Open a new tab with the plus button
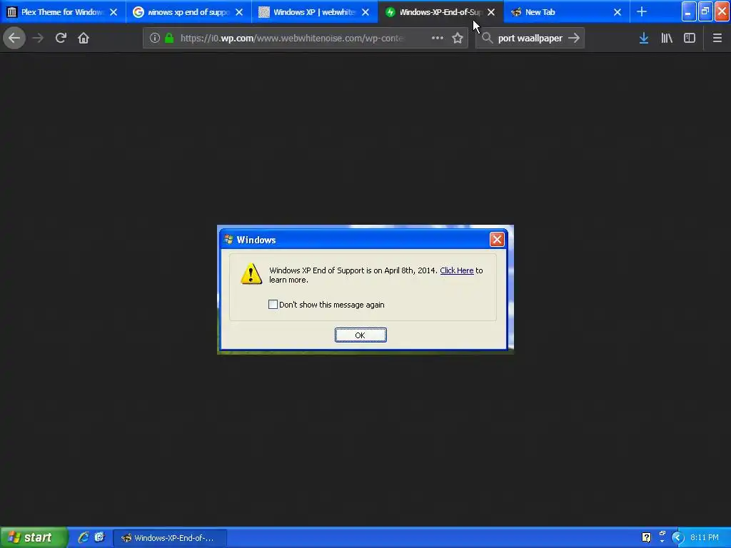 pyautogui.click(x=642, y=11)
